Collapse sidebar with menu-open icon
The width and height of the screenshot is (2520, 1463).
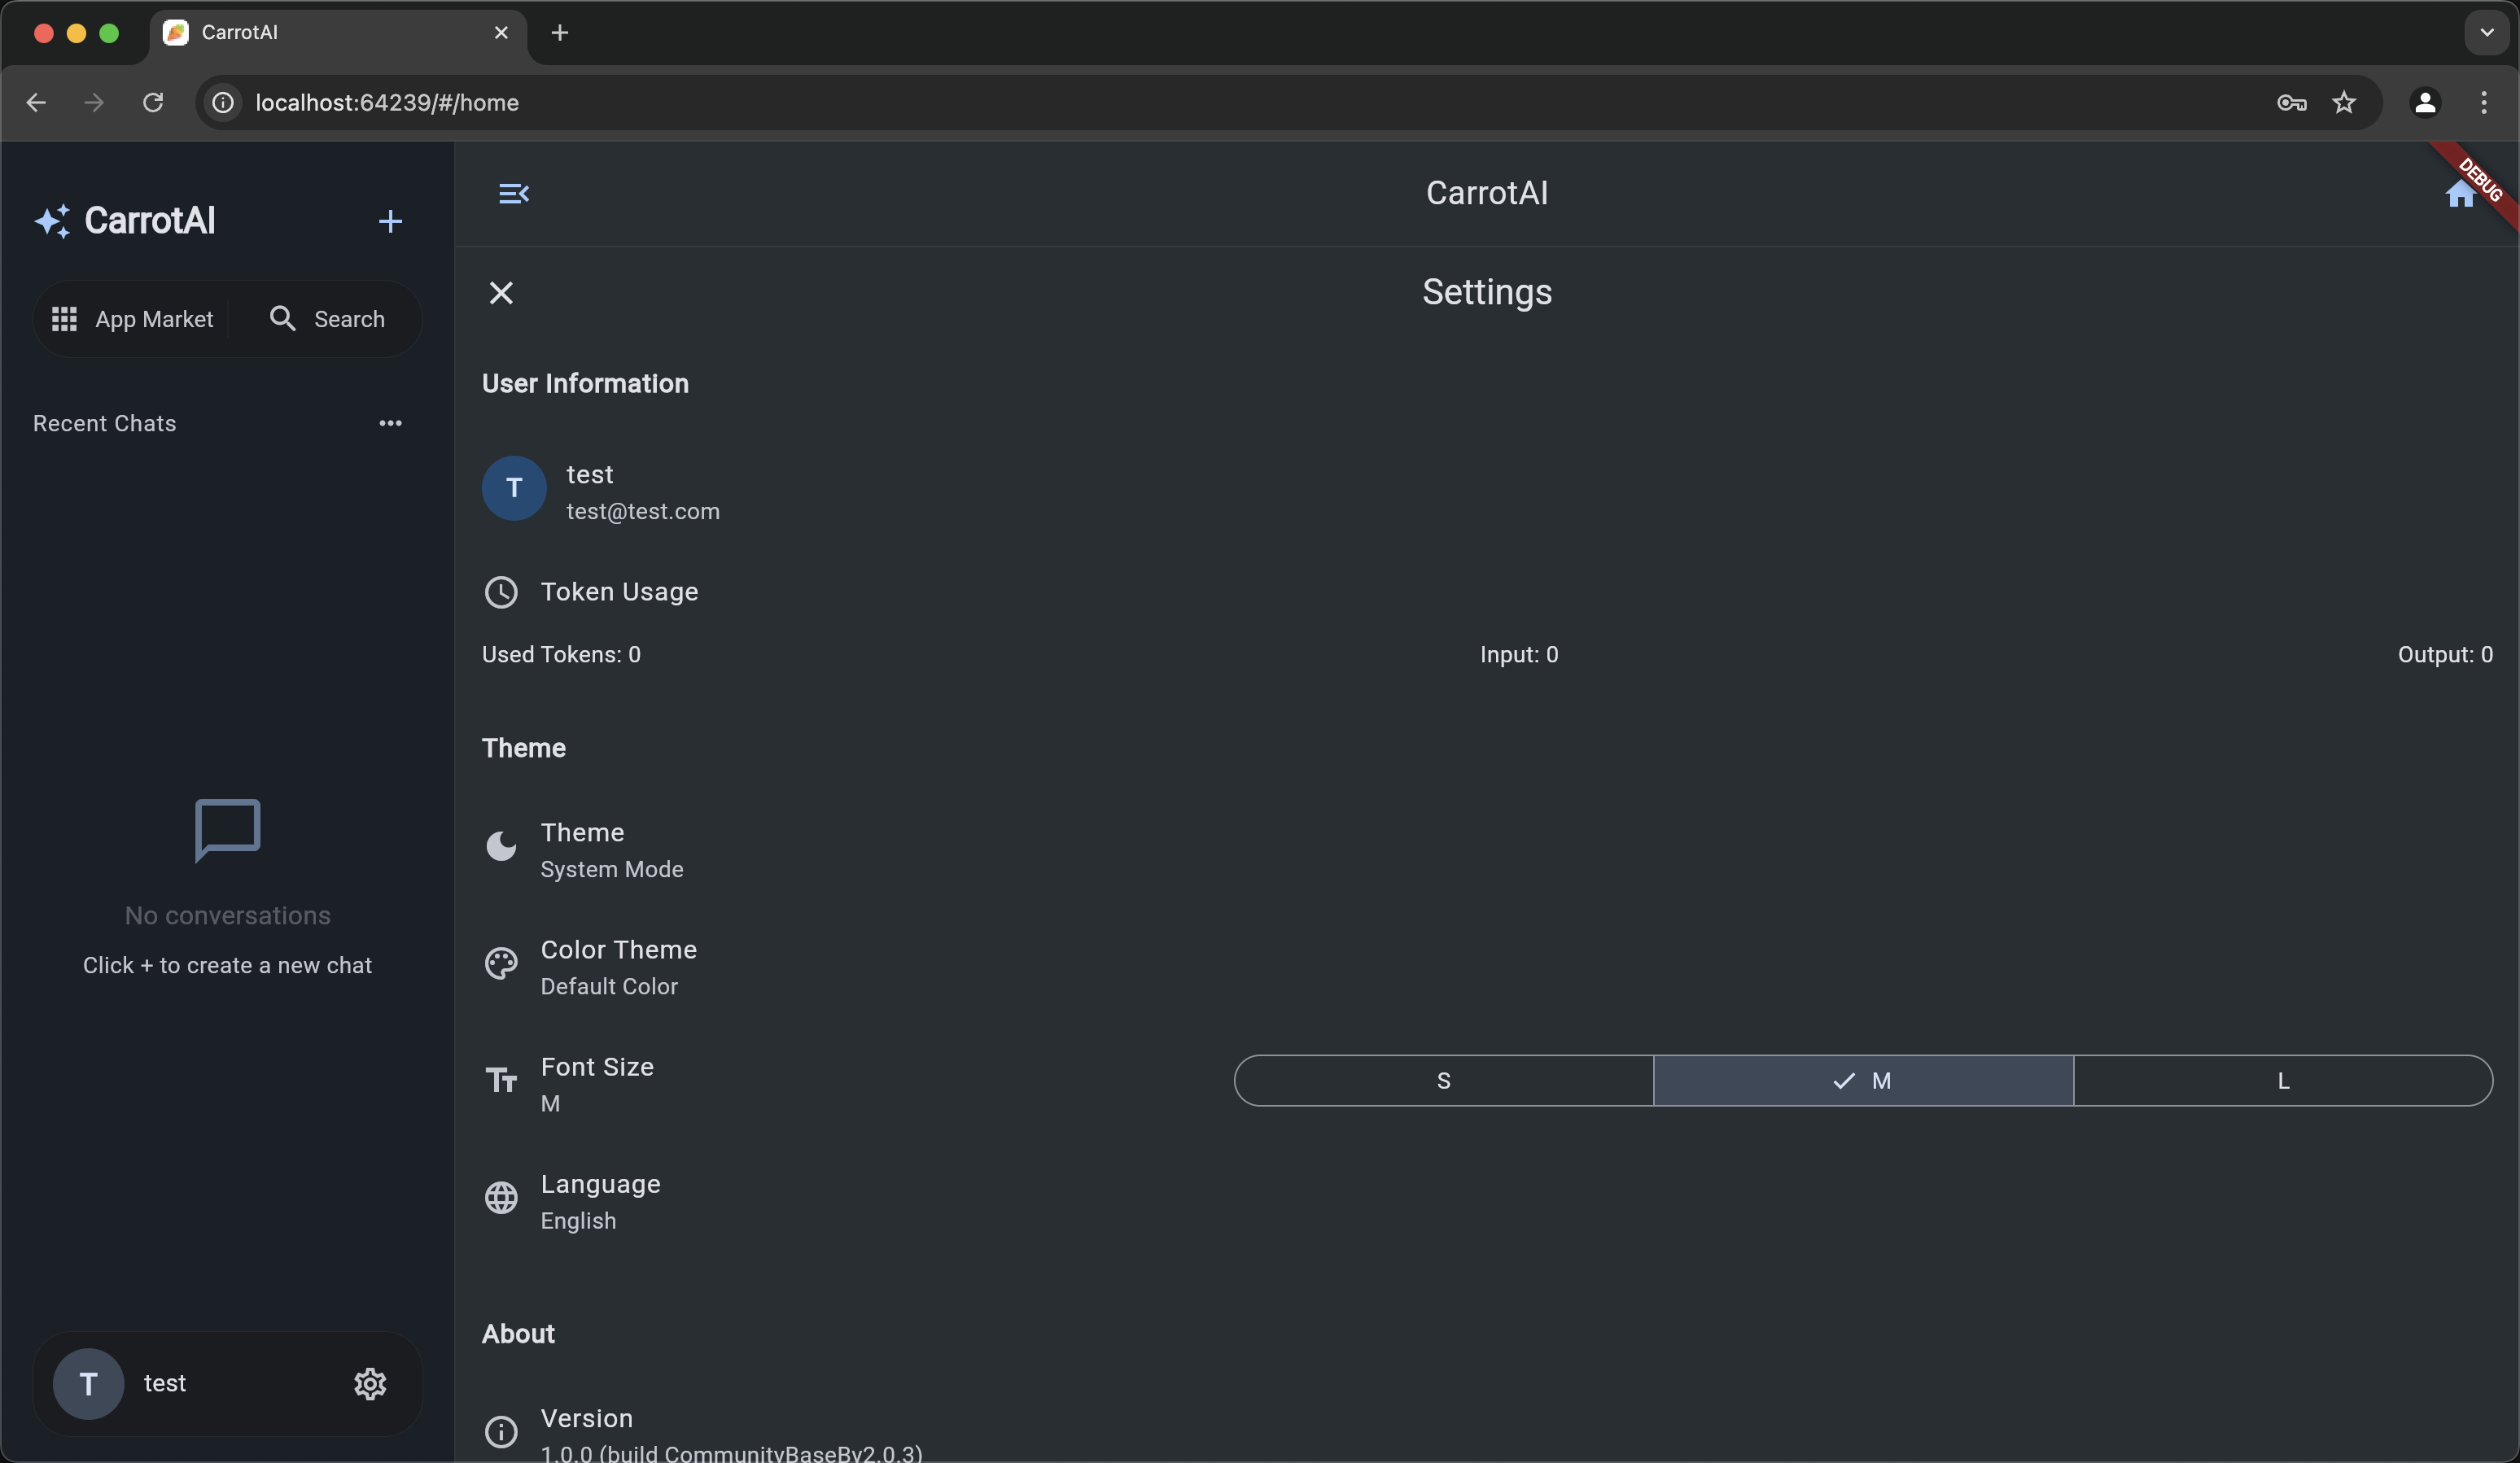(513, 193)
